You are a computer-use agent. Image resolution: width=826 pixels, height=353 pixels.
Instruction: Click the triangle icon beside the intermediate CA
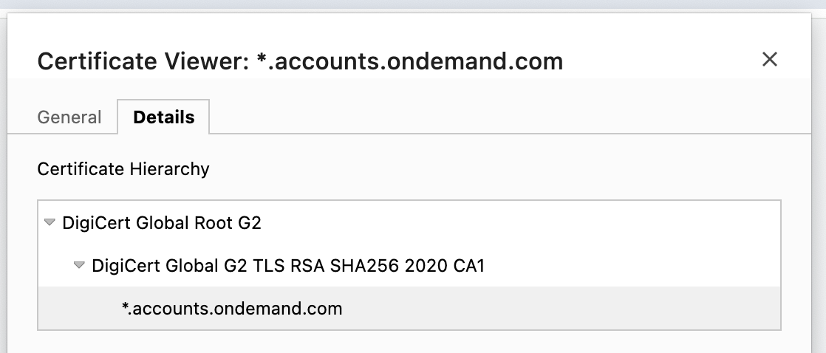pyautogui.click(x=79, y=266)
